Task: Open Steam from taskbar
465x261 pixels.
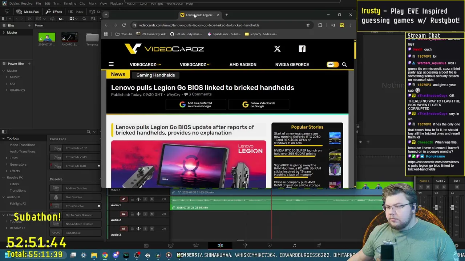Action: [147, 255]
